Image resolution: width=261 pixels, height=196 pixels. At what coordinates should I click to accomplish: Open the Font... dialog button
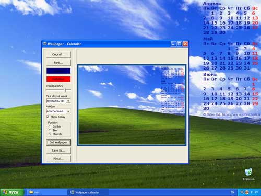coord(58,63)
